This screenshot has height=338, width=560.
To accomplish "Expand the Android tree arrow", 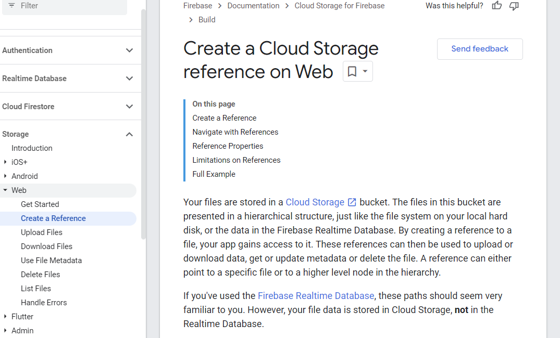I will 5,176.
